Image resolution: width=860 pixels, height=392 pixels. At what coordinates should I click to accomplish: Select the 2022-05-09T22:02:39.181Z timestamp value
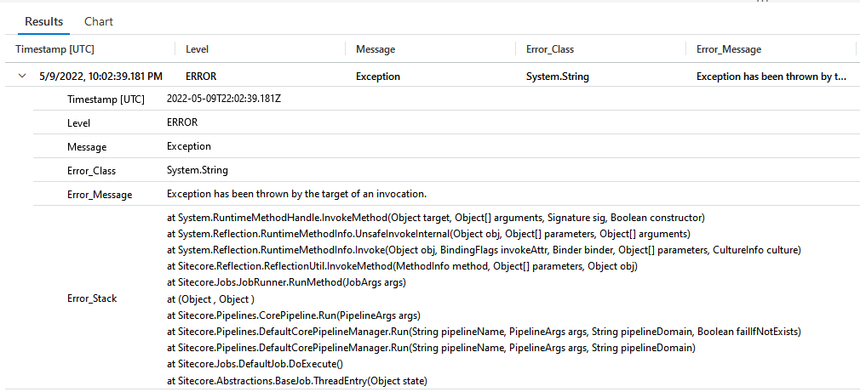pos(224,99)
